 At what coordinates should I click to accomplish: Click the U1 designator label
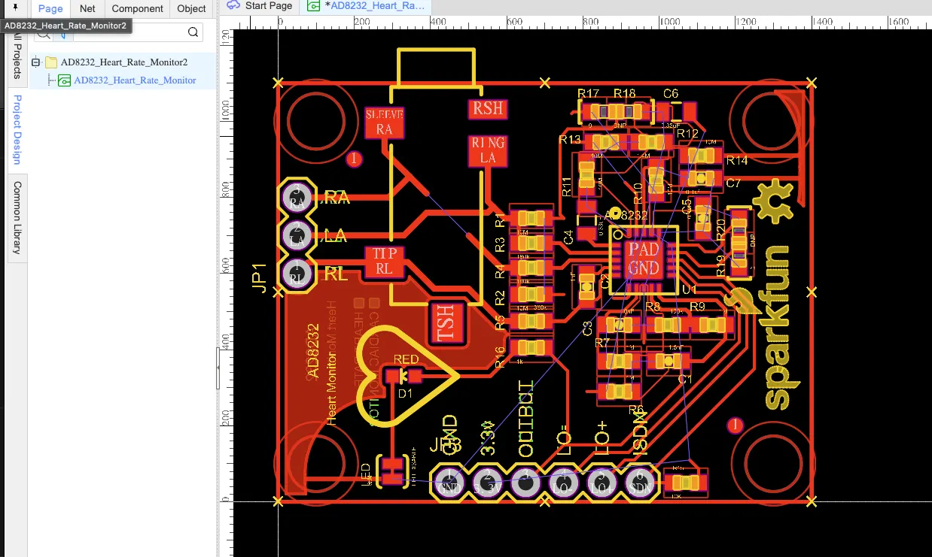[689, 289]
